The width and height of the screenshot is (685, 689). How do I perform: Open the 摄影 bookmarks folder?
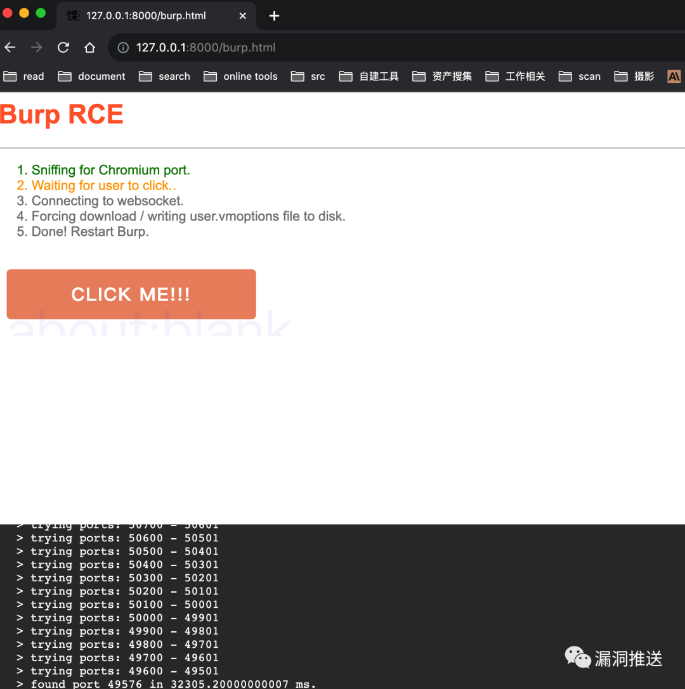[634, 77]
